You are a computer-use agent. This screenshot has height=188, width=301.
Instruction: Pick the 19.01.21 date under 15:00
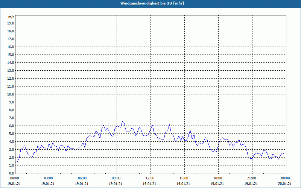point(183,183)
